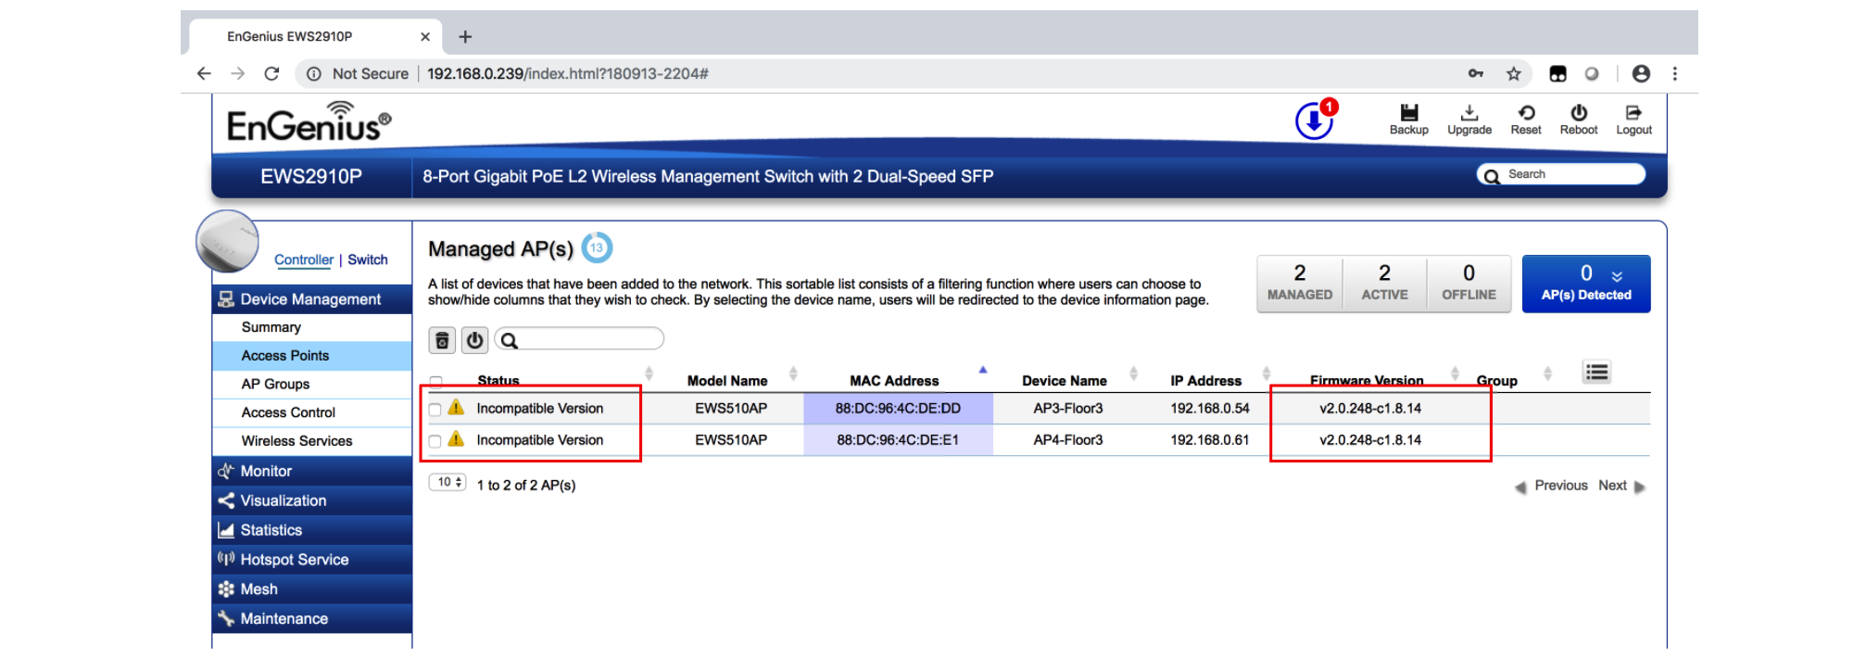Open AP Groups sidebar item

click(312, 384)
